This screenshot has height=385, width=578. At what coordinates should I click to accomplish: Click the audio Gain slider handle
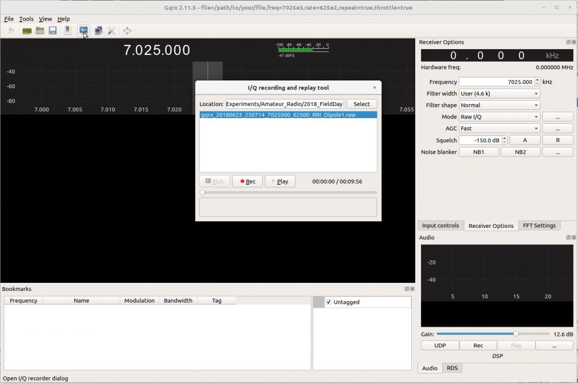(516, 334)
